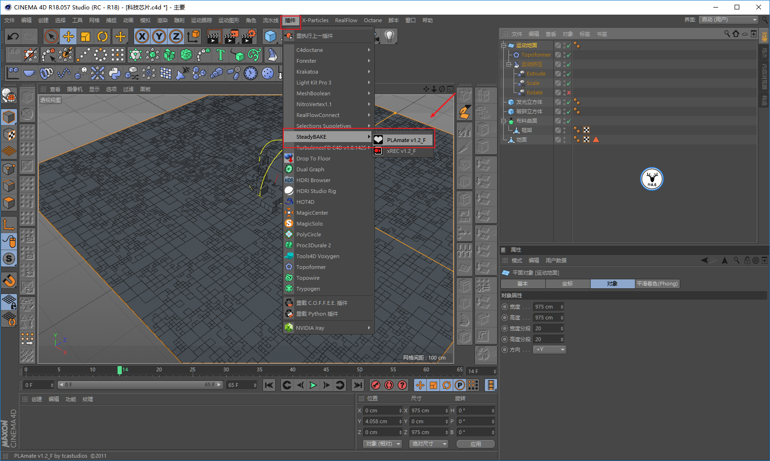
Task: Click the magnet snap icon in left palette
Action: [9, 281]
